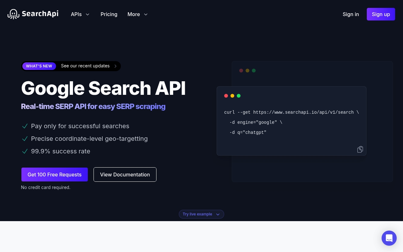Click the SearchApi octopus logo icon
Viewport: 403px width, 252px height.
click(14, 14)
